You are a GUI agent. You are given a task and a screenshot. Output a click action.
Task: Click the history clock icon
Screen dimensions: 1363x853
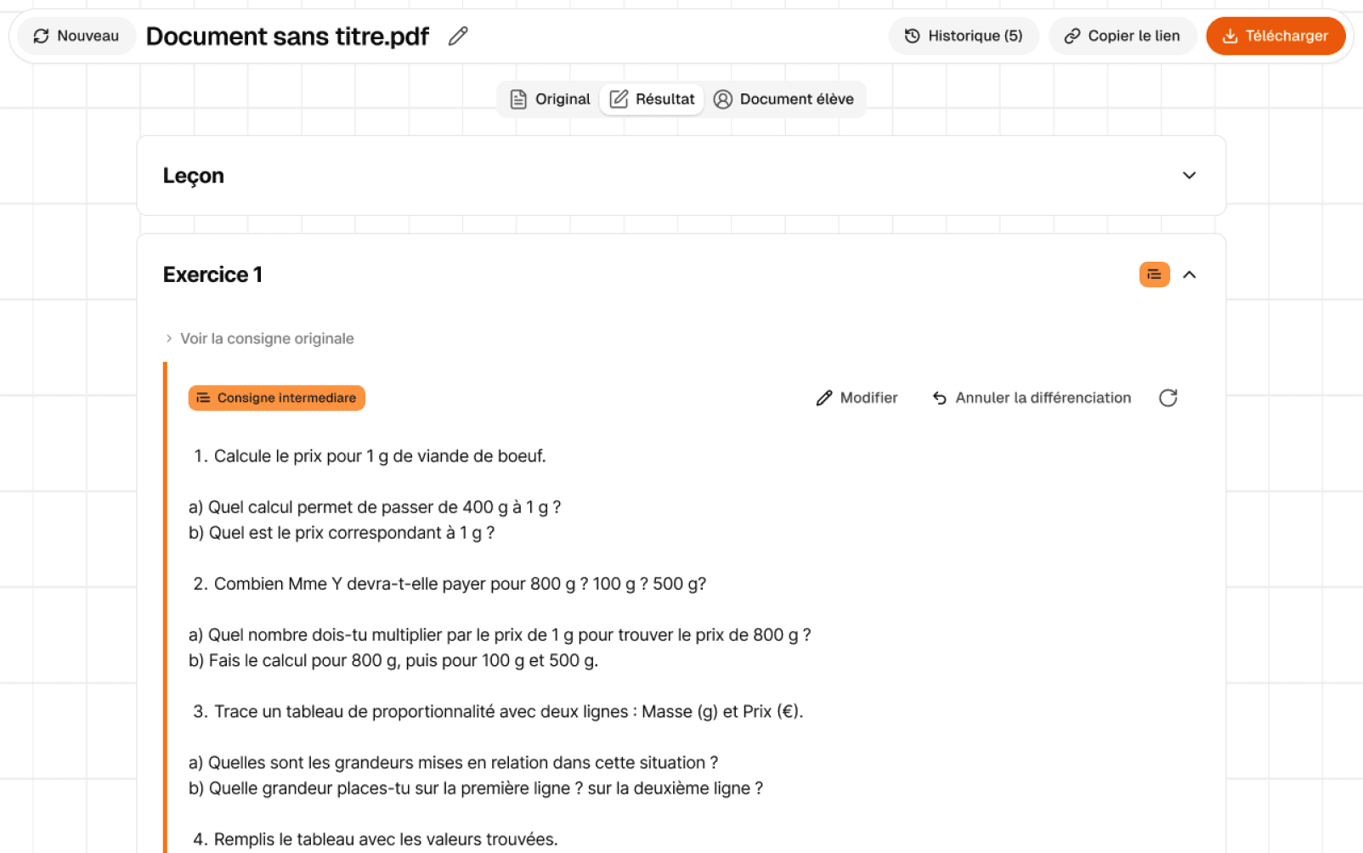pos(913,36)
